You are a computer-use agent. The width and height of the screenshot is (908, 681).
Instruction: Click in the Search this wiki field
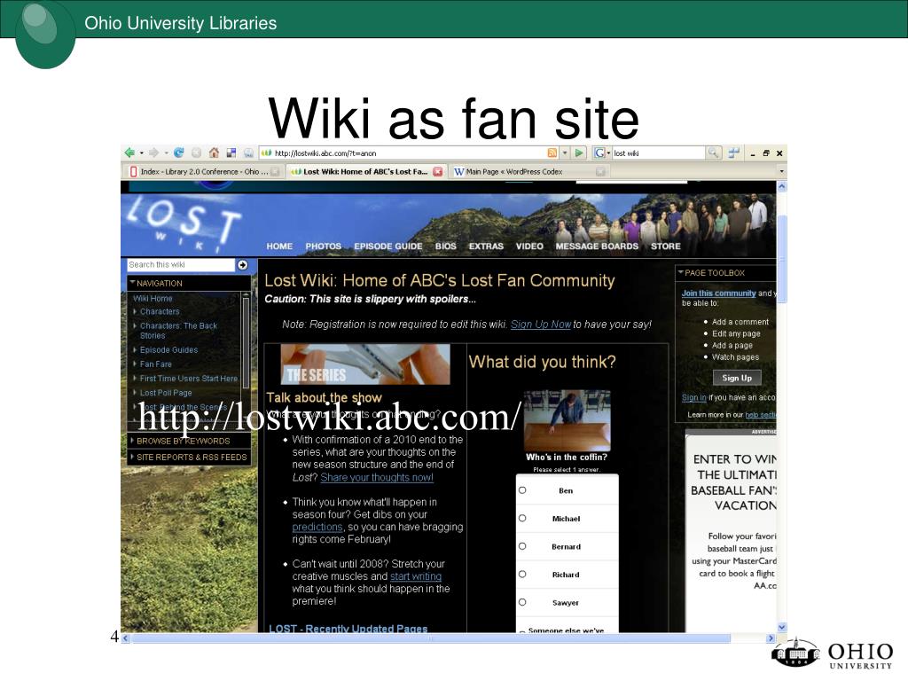[181, 264]
